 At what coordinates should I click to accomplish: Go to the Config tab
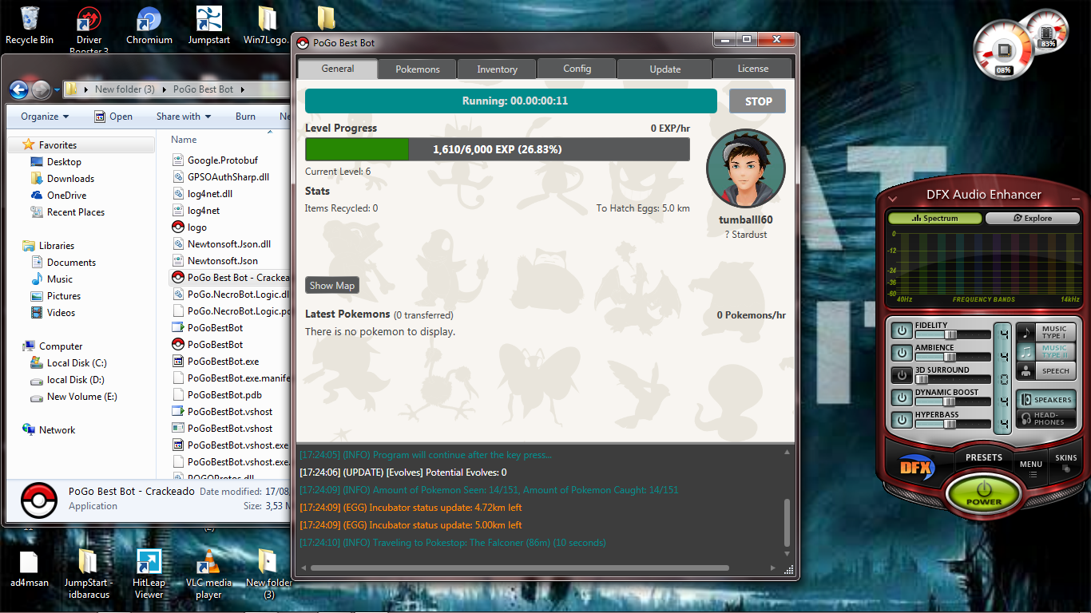click(577, 69)
